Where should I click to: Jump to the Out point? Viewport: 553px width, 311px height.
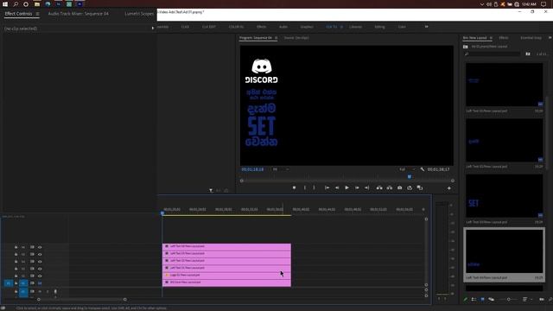(366, 188)
